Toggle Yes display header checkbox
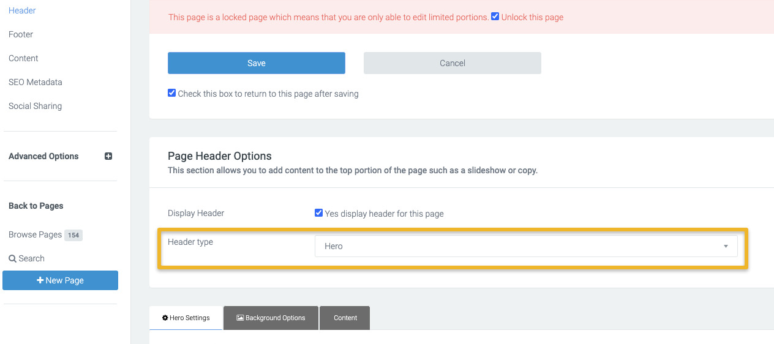Screen dimensions: 774x344 point(319,213)
